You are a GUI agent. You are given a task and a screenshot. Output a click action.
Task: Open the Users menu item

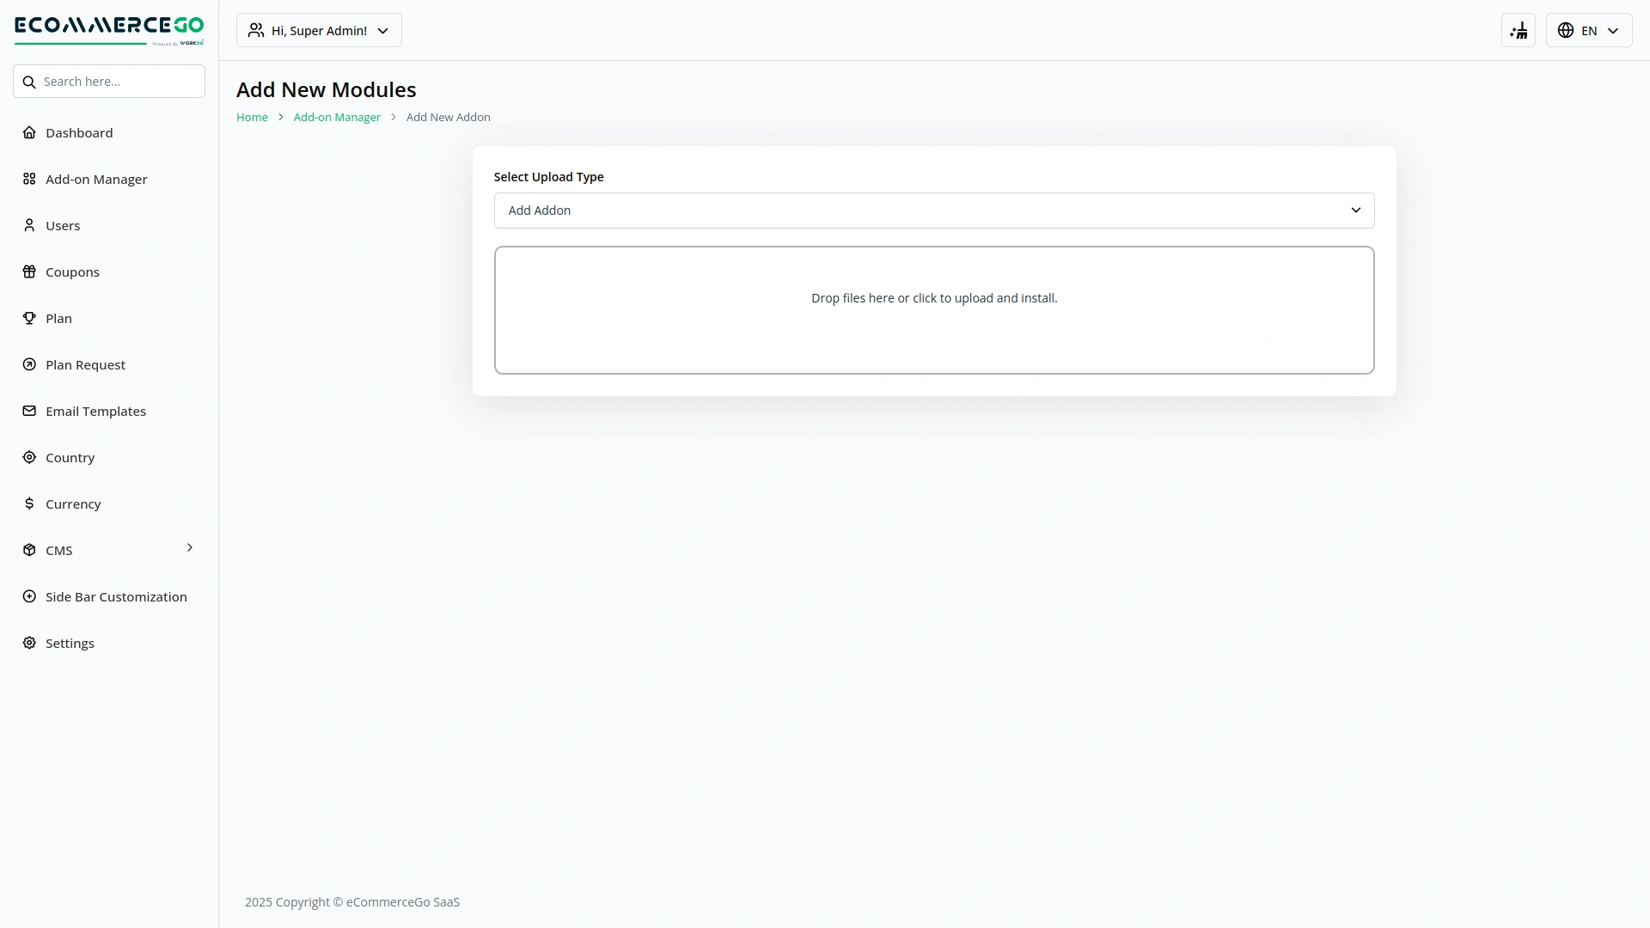tap(63, 226)
